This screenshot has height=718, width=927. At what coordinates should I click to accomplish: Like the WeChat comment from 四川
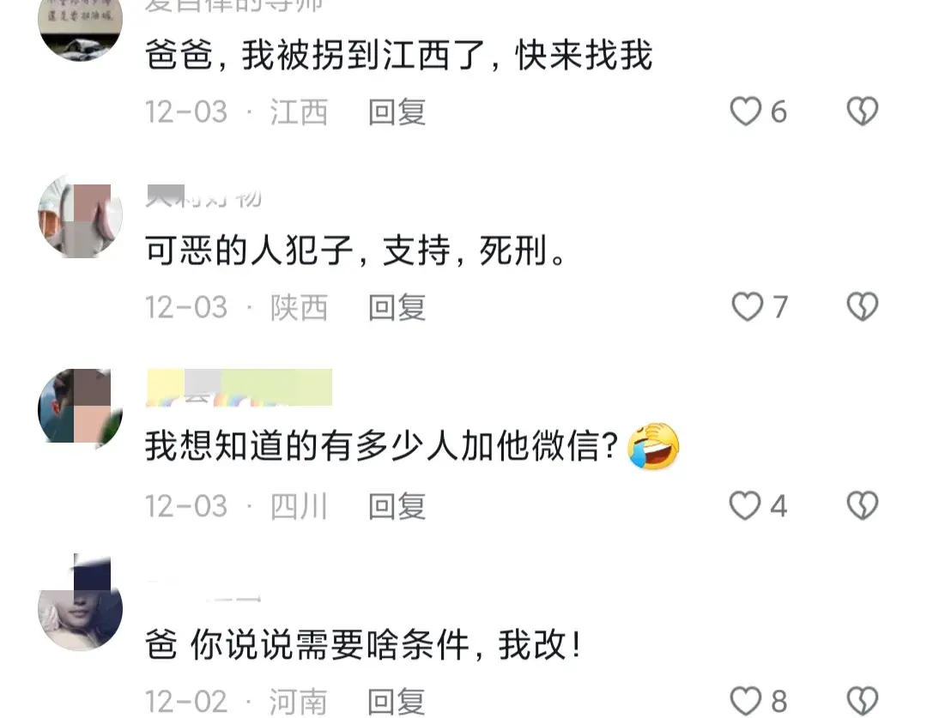(x=745, y=506)
